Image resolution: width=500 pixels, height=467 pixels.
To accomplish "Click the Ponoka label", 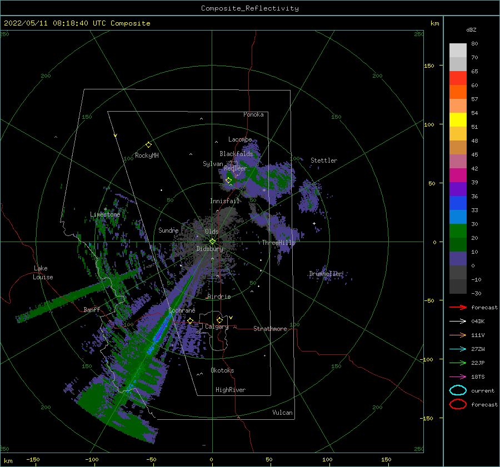I will (x=253, y=114).
